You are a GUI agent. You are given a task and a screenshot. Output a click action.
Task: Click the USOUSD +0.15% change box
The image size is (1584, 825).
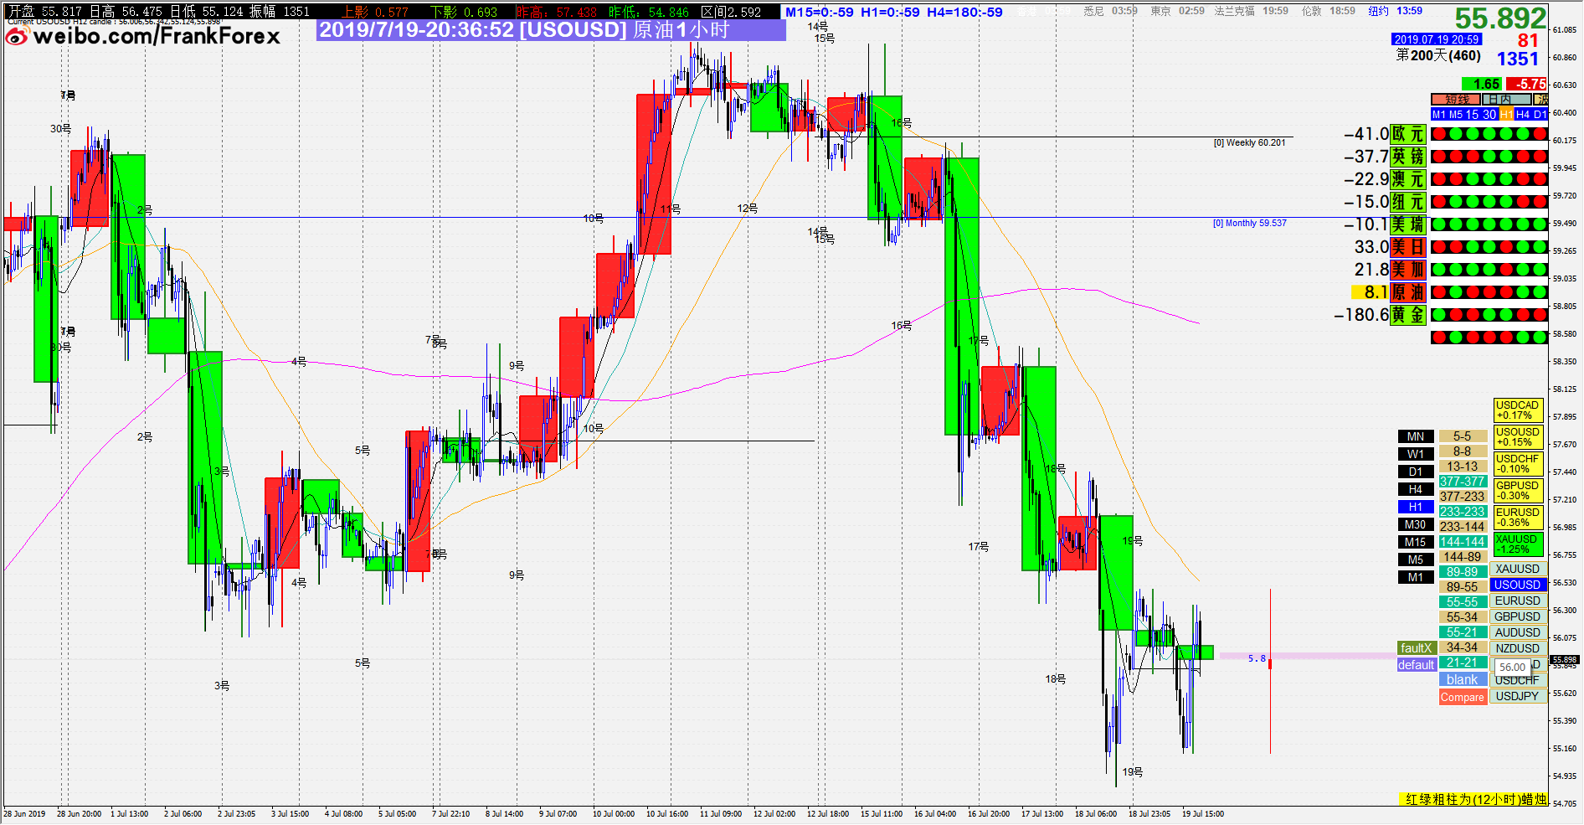pyautogui.click(x=1518, y=437)
